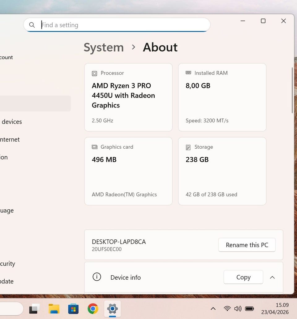297x319 pixels.
Task: Open Google Chrome from the taskbar
Action: click(x=93, y=308)
